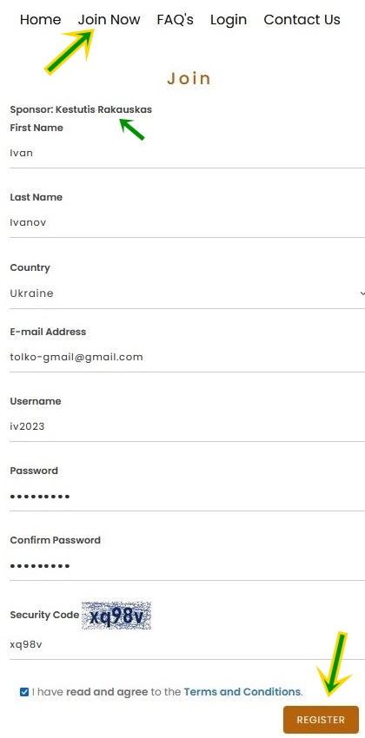Expand the Country dropdown showing Ukraine
365x738 pixels.
click(188, 293)
